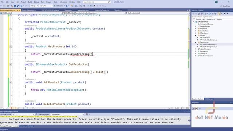
Task: Click the Save icon in toolbar
Action: (x=15, y=6)
